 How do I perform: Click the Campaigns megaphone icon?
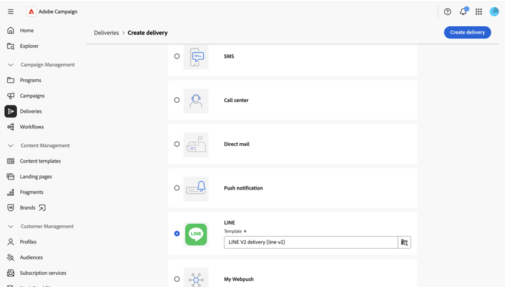tap(11, 95)
